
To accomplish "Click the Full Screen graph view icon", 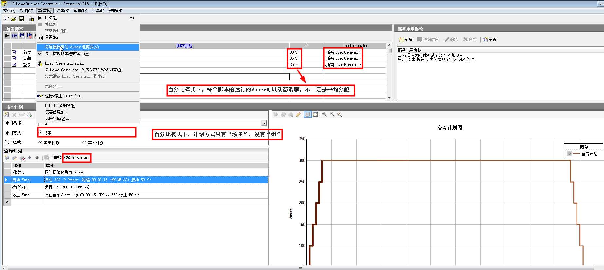I will tap(315, 114).
